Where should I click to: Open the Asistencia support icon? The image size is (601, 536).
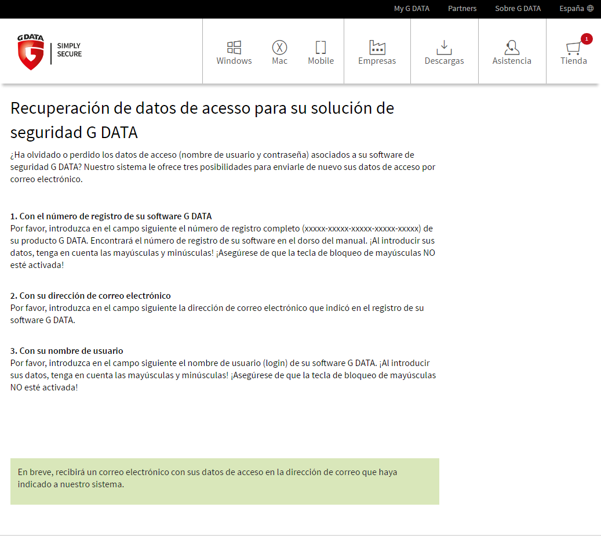click(x=512, y=48)
